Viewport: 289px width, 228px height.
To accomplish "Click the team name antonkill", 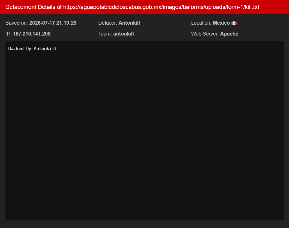I will pos(124,34).
